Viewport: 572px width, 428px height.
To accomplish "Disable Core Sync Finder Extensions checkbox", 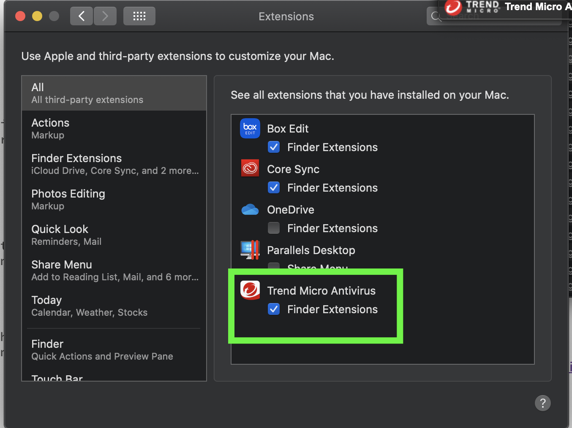I will coord(274,187).
